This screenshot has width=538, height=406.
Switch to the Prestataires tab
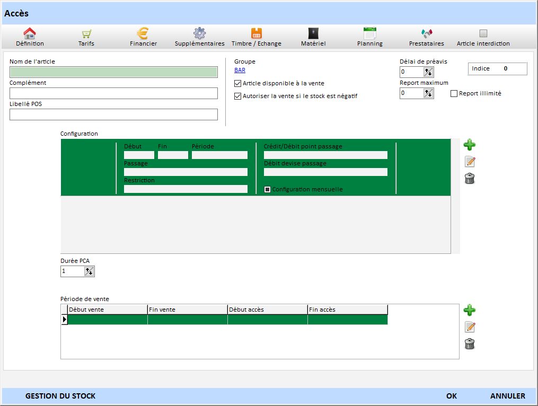pos(426,37)
